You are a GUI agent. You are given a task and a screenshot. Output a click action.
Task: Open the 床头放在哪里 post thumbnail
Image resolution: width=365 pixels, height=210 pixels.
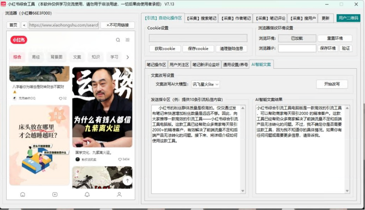click(x=39, y=145)
